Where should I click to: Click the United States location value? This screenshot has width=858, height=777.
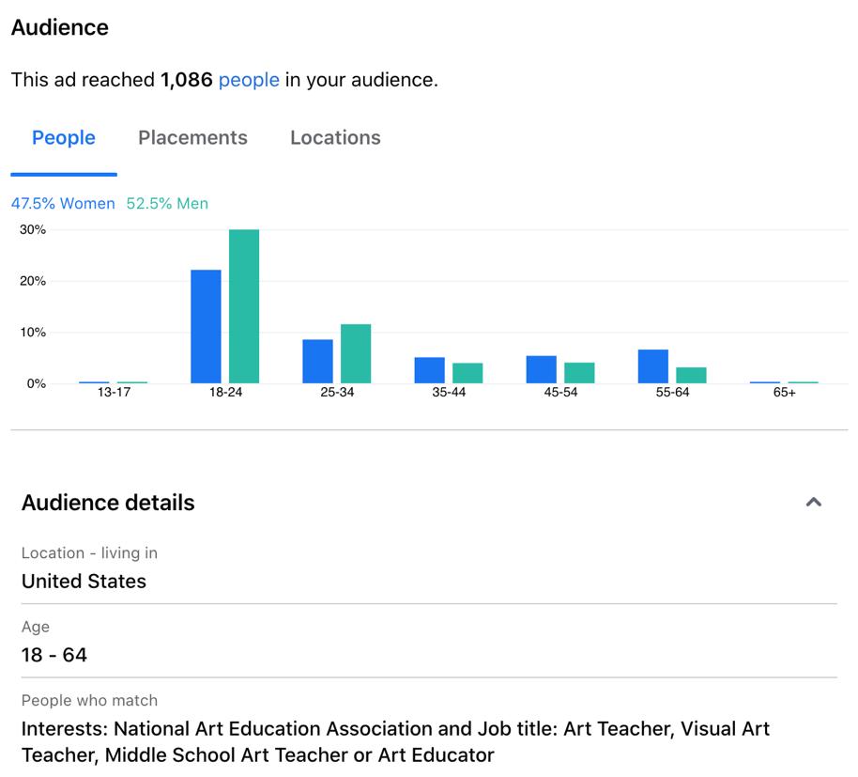click(x=84, y=581)
